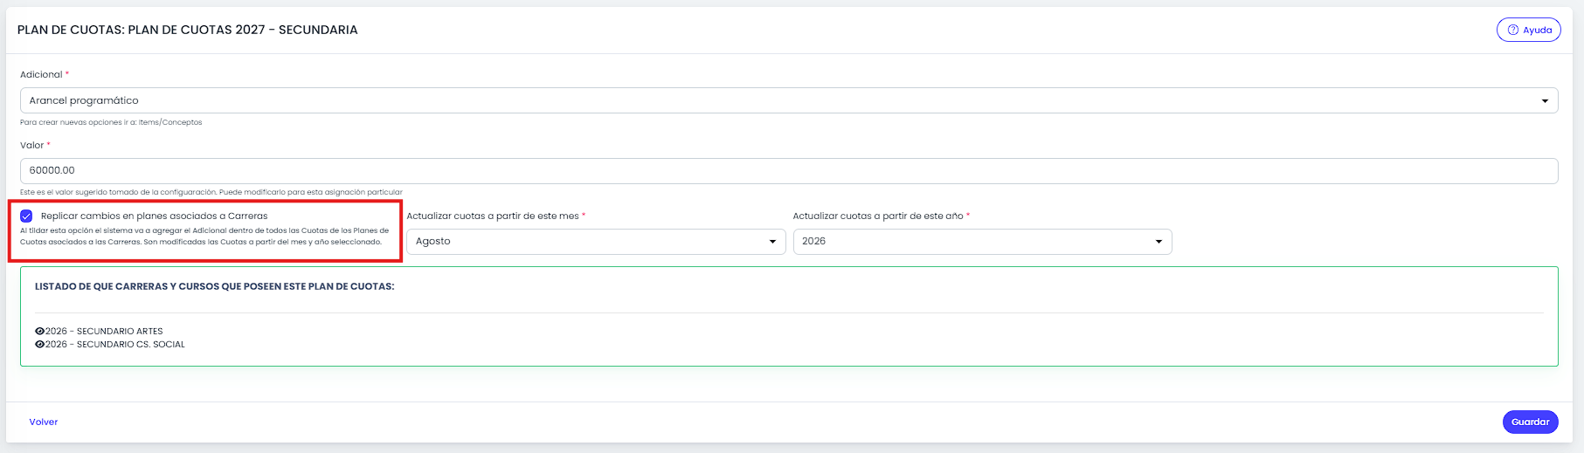Image resolution: width=1584 pixels, height=453 pixels.
Task: Click into the Valor input field
Action: pyautogui.click(x=789, y=171)
